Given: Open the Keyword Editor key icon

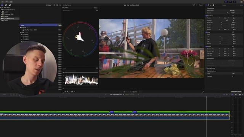Looking at the screenshot, I should click(7, 2).
